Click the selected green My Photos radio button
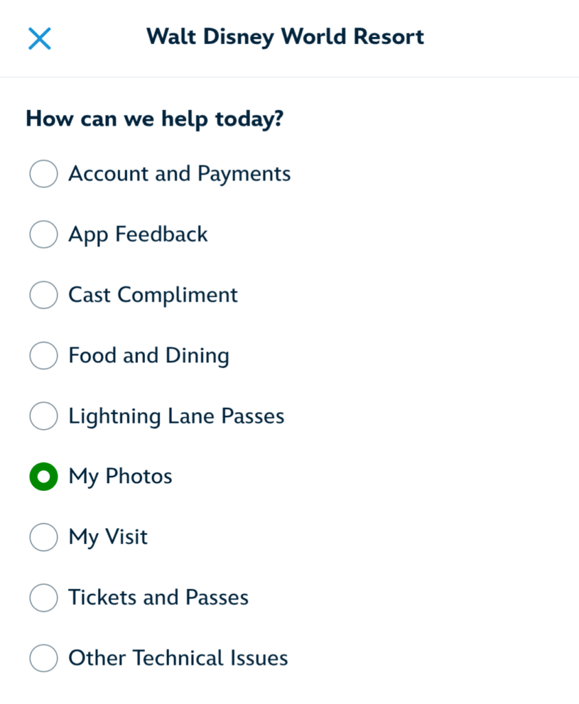This screenshot has height=704, width=579. point(43,476)
